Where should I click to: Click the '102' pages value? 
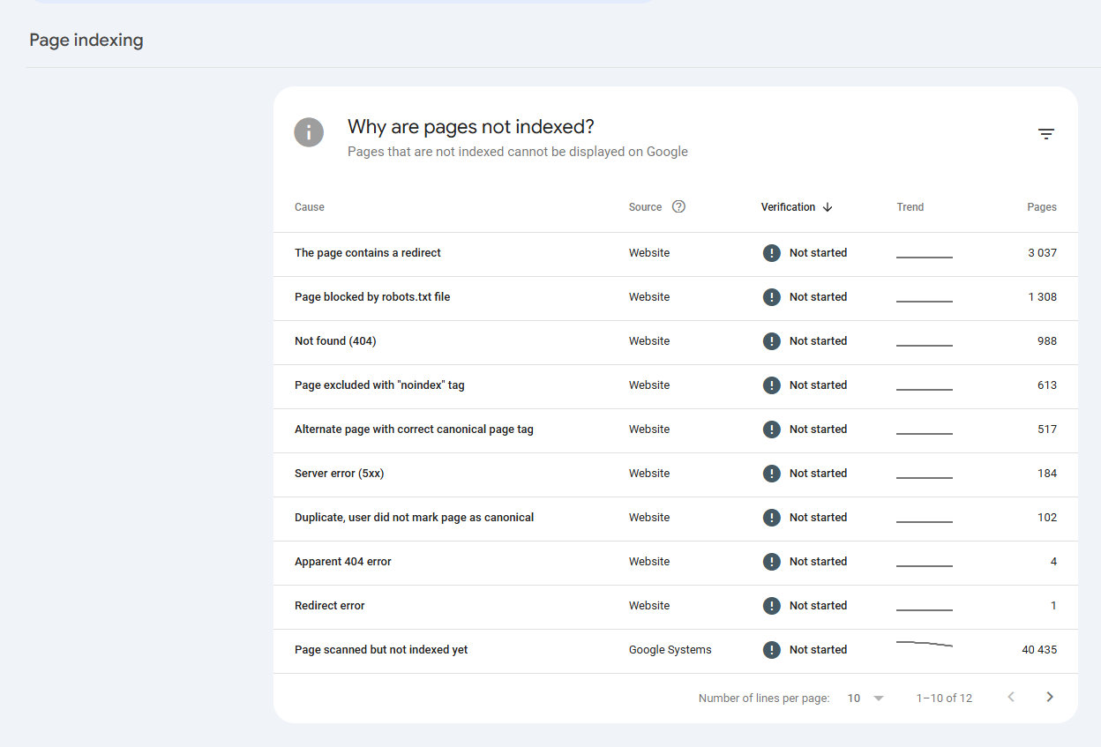[x=1047, y=518]
